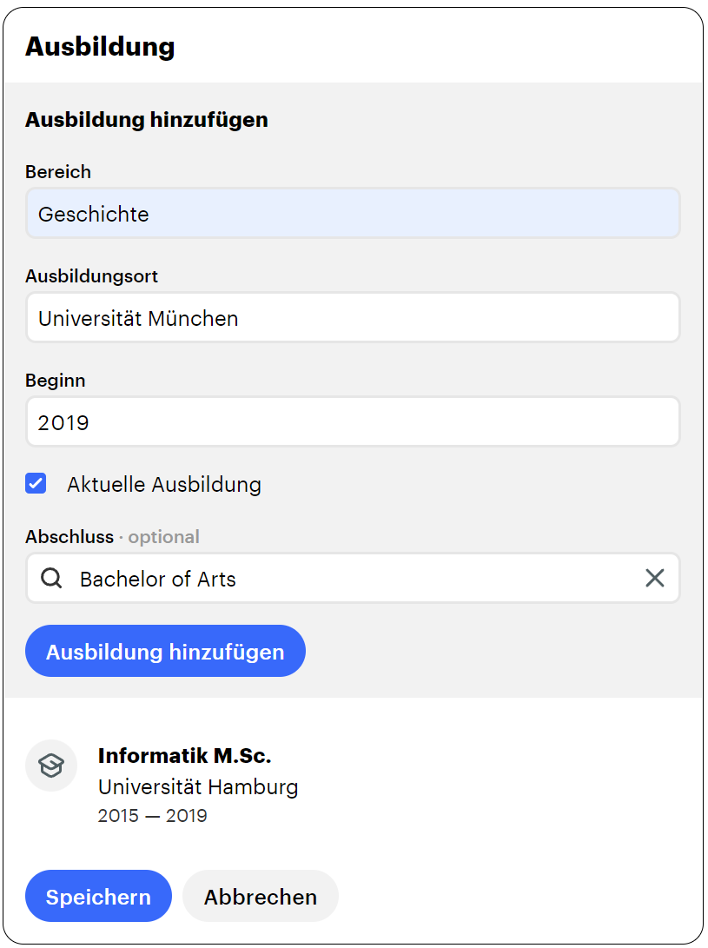Open the Informatik M.Sc. education entry
The height and width of the screenshot is (948, 708).
[184, 756]
